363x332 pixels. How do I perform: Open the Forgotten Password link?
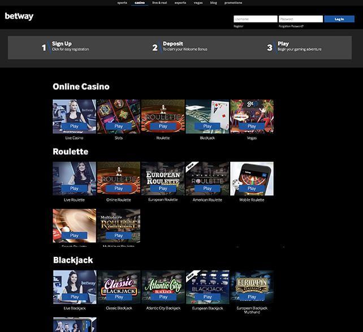[291, 26]
